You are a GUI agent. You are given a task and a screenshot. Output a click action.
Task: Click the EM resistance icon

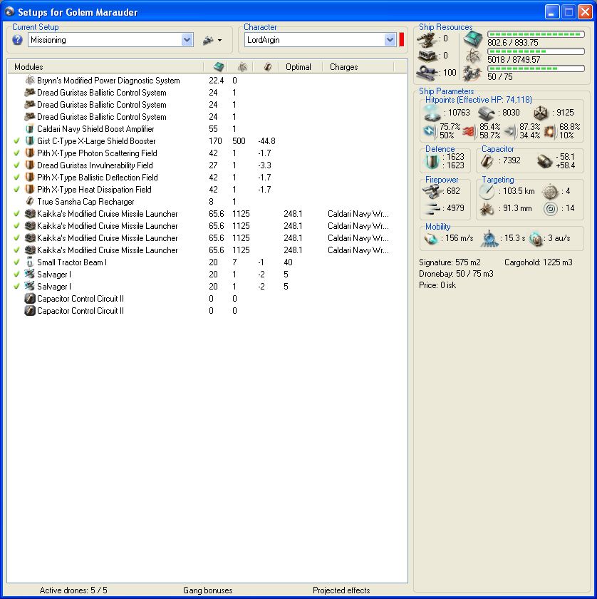pyautogui.click(x=430, y=131)
